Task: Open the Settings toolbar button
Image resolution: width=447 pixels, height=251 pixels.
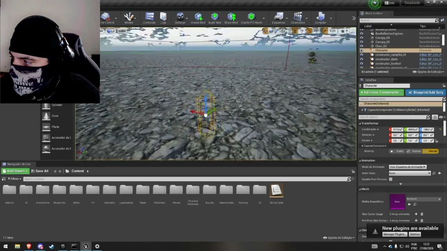Action: pos(180,18)
